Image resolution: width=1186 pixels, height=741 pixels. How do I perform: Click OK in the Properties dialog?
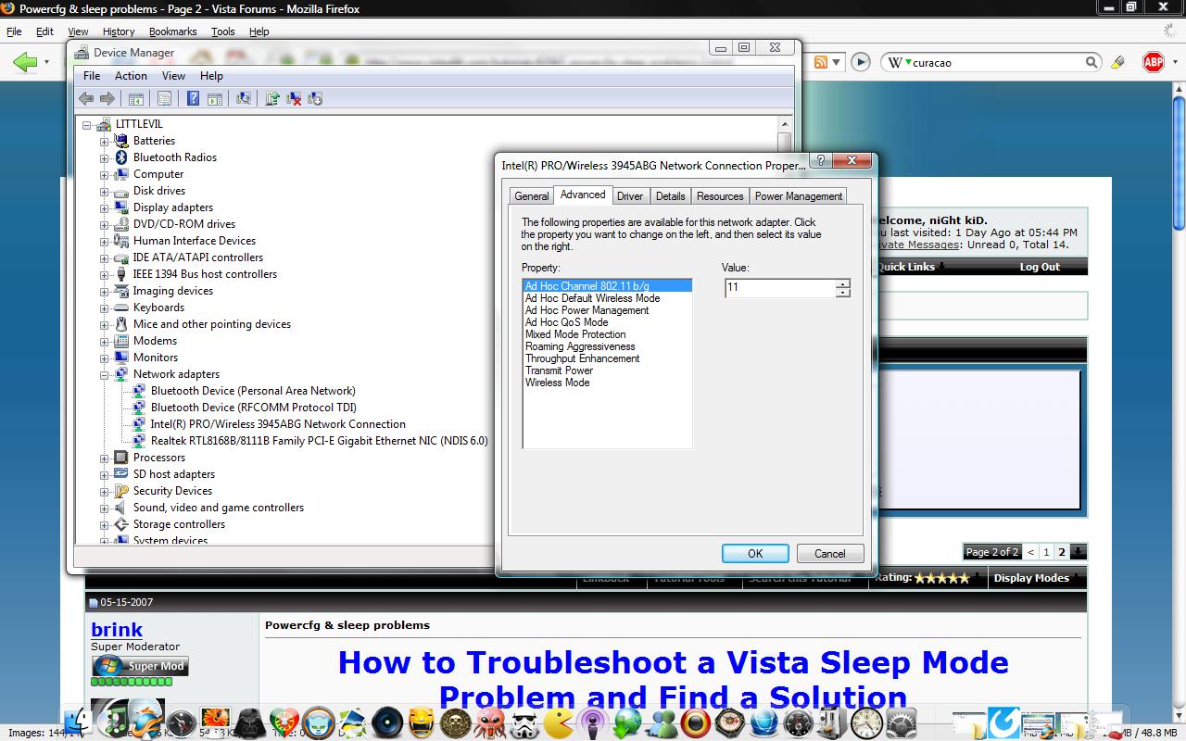[755, 553]
